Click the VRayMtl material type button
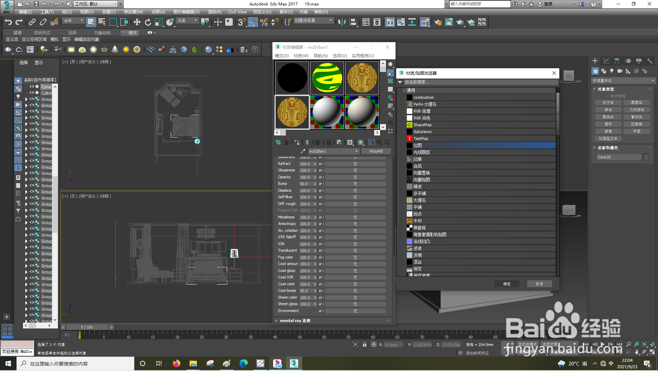 (376, 151)
